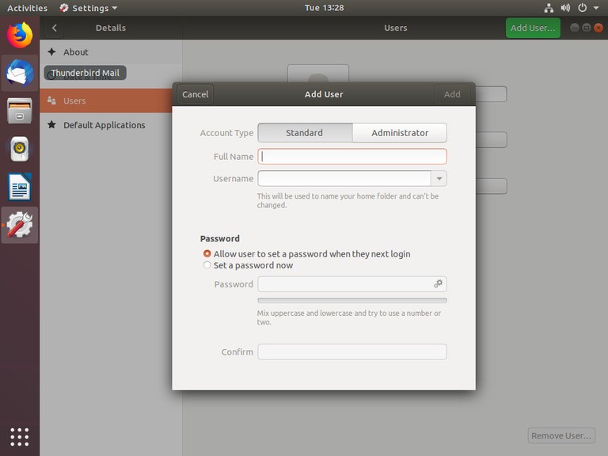Open Rhythmbox speaker icon in dock
This screenshot has width=608, height=456.
[19, 149]
